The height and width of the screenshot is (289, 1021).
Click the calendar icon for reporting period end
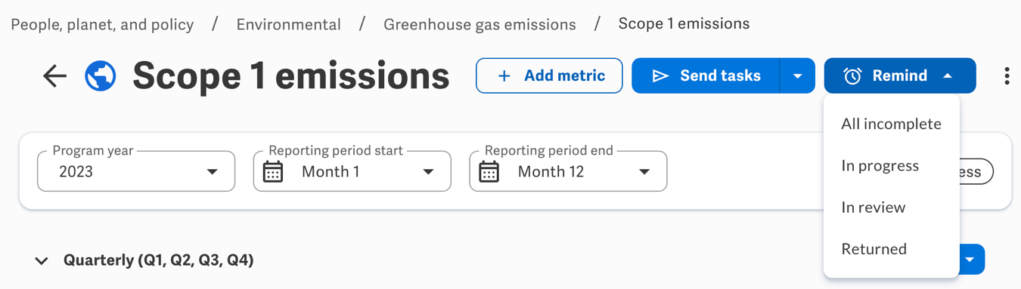pyautogui.click(x=489, y=172)
